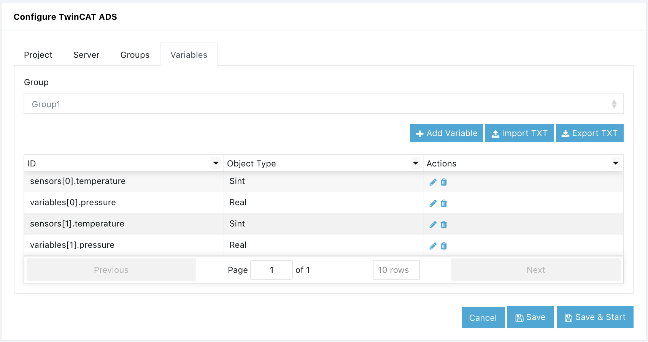Change the 10 rows page size
The width and height of the screenshot is (648, 342).
396,270
